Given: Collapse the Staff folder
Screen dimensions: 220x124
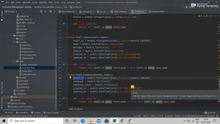Looking at the screenshot, I should point(14,61).
